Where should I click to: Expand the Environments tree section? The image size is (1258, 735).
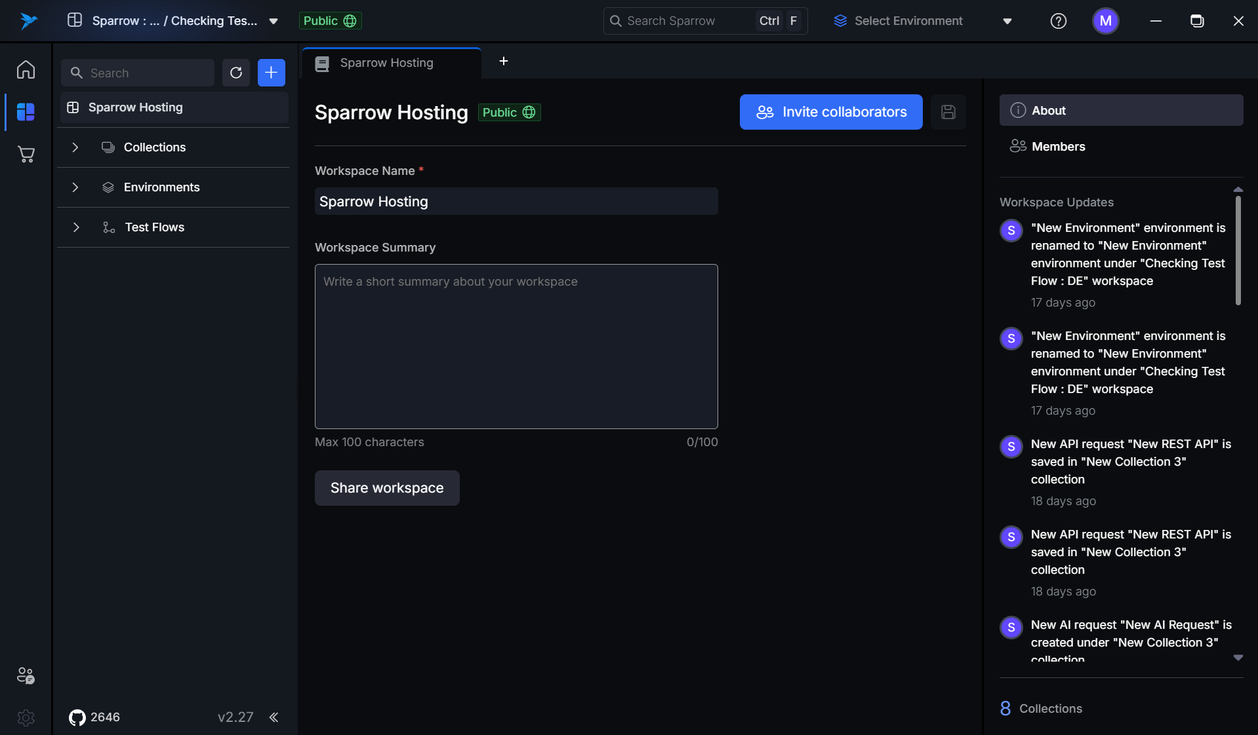click(x=75, y=187)
